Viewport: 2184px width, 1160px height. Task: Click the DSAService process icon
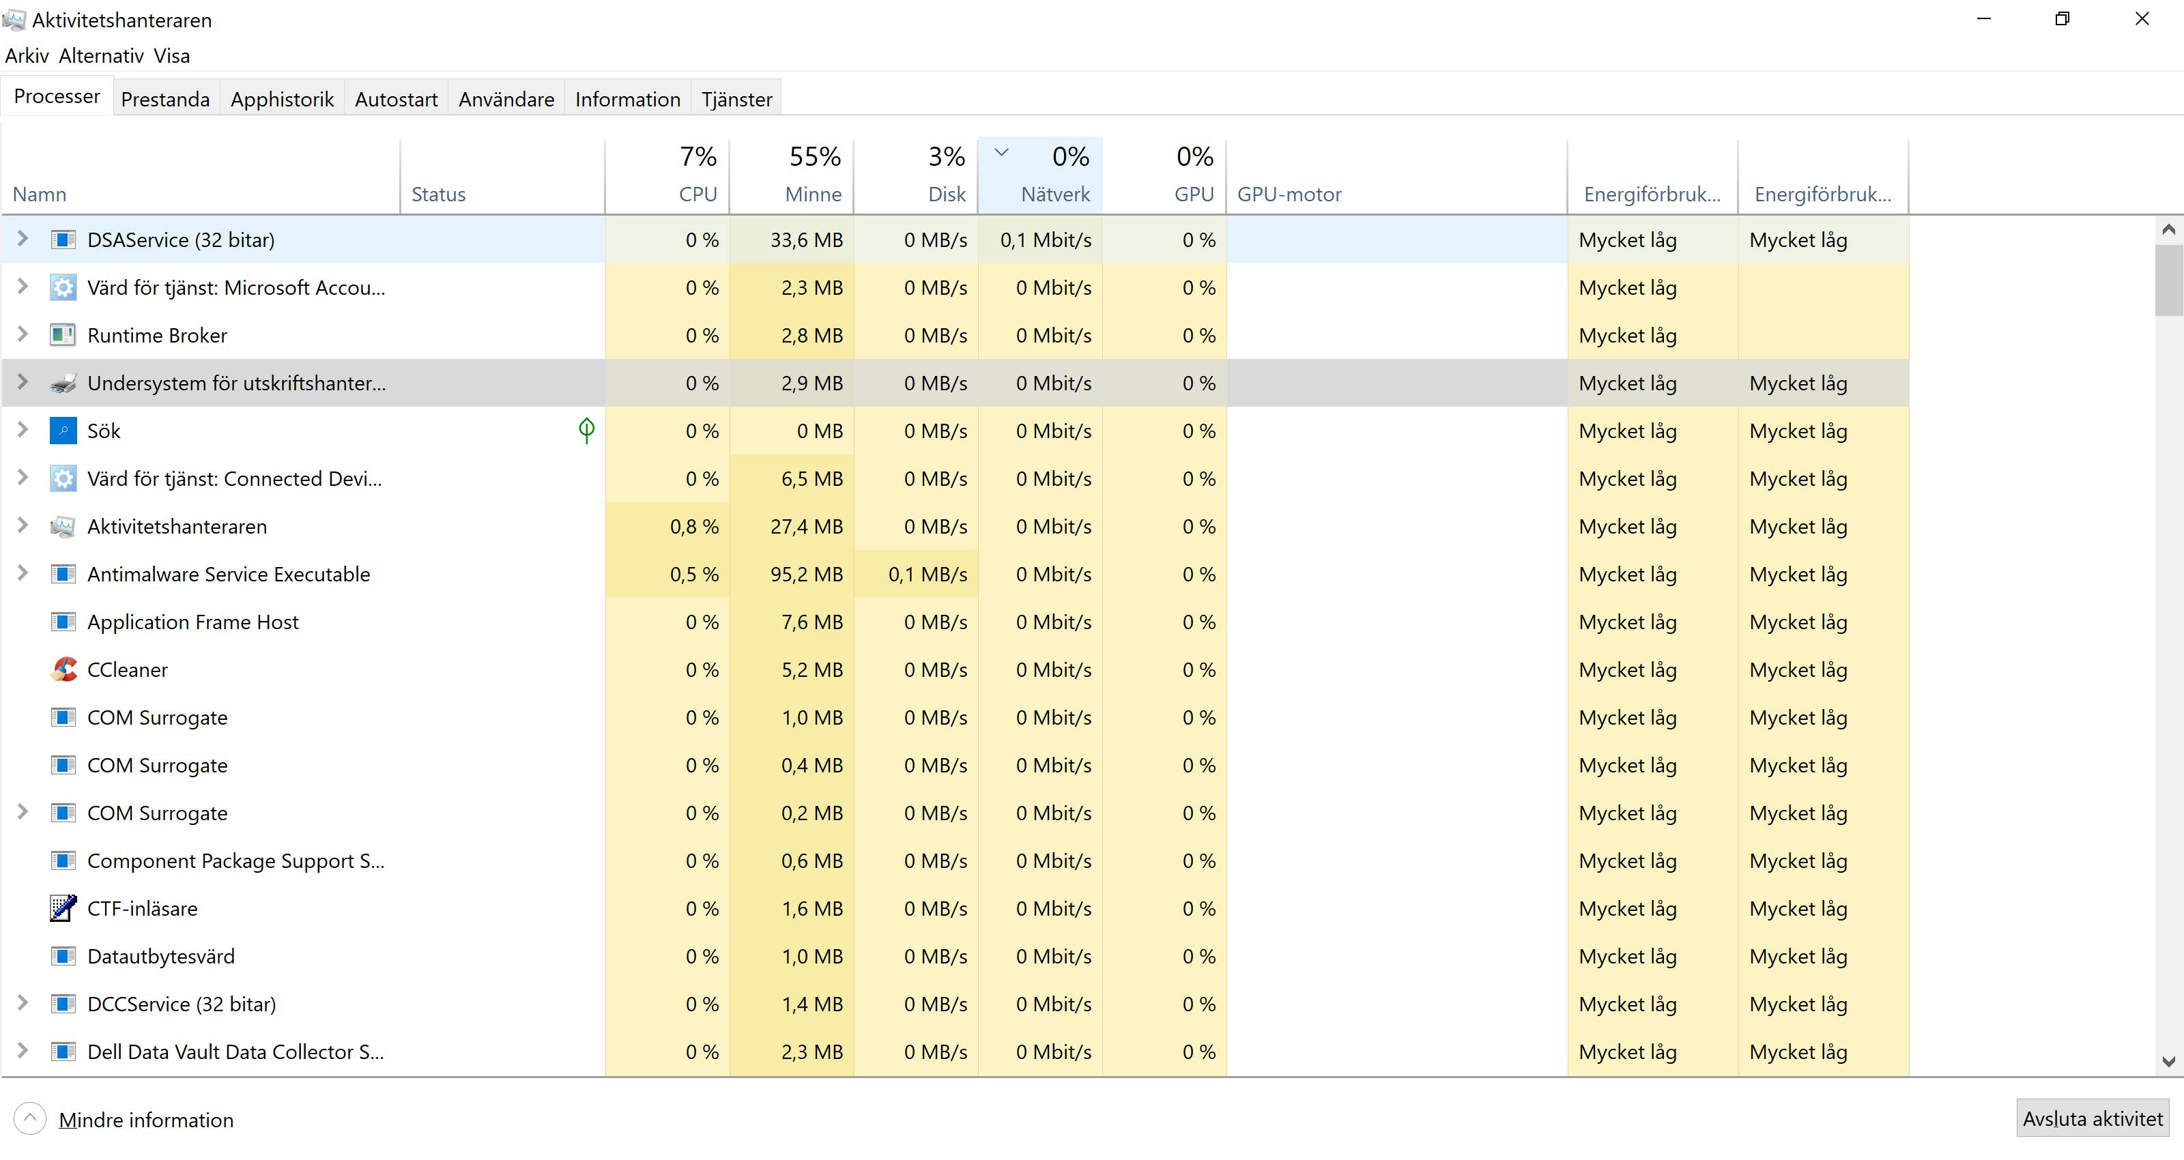(x=63, y=240)
